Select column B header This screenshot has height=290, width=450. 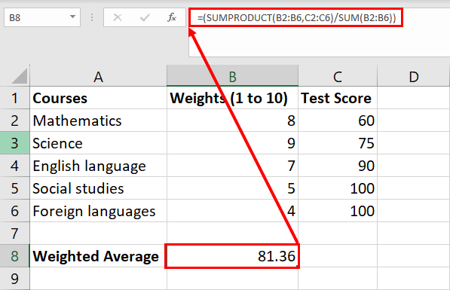point(232,77)
